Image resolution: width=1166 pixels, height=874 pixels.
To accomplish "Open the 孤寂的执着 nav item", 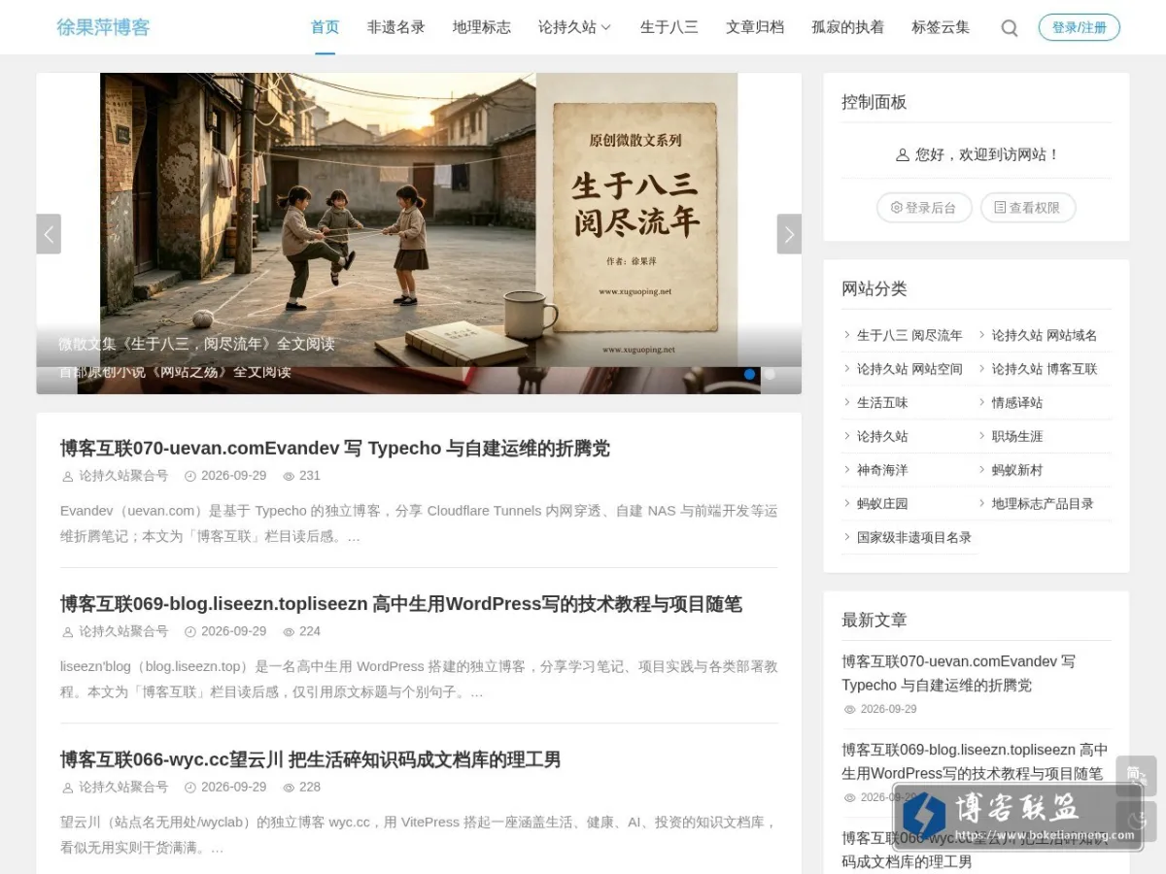I will [x=847, y=27].
